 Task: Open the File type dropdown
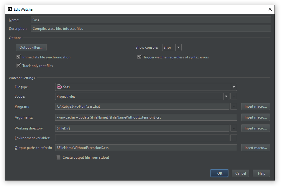tap(234, 87)
